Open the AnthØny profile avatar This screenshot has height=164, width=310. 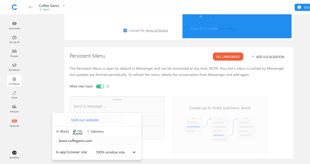tap(14, 153)
